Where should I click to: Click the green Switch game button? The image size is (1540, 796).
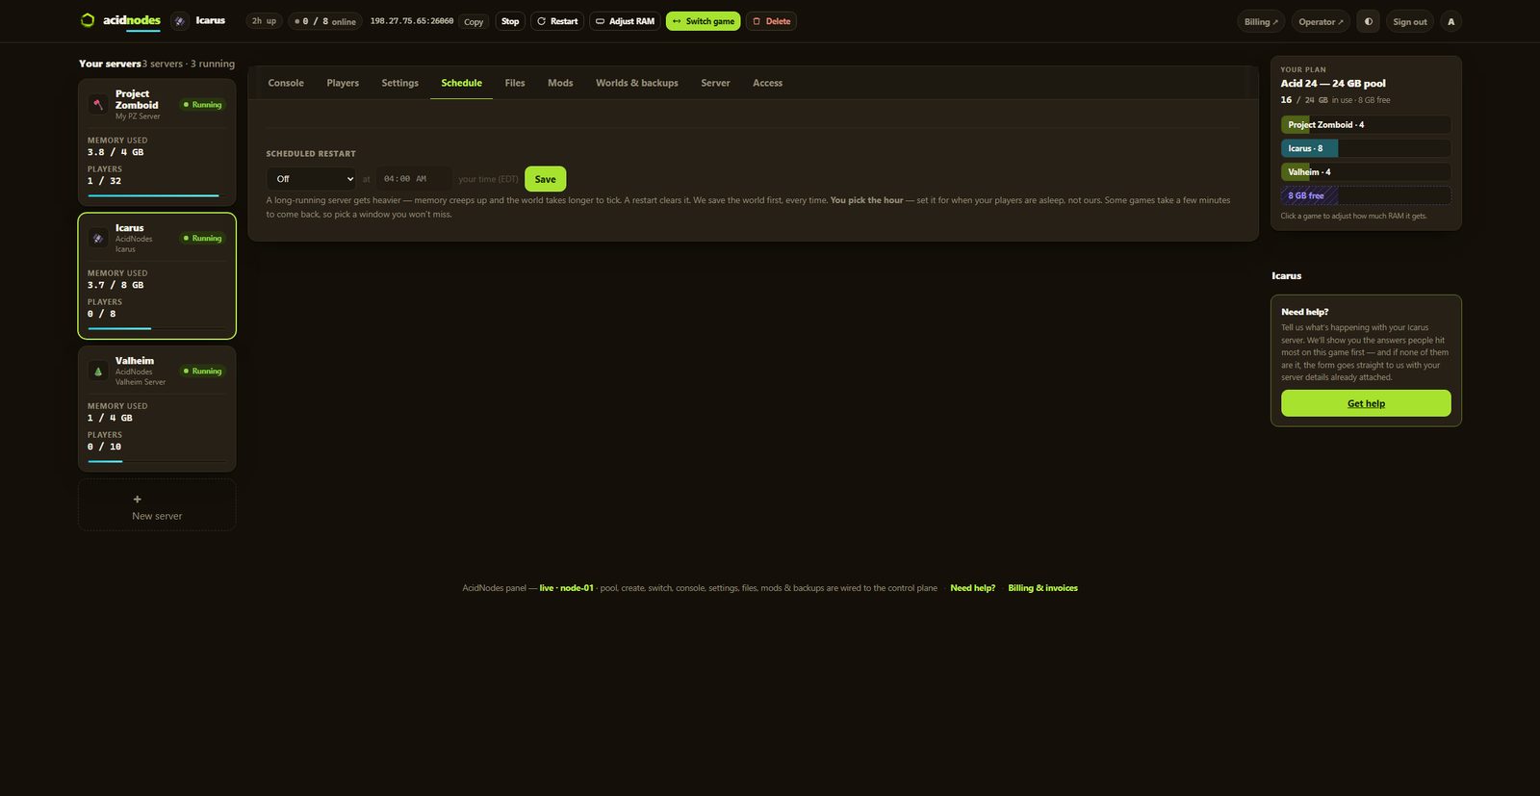[x=704, y=21]
